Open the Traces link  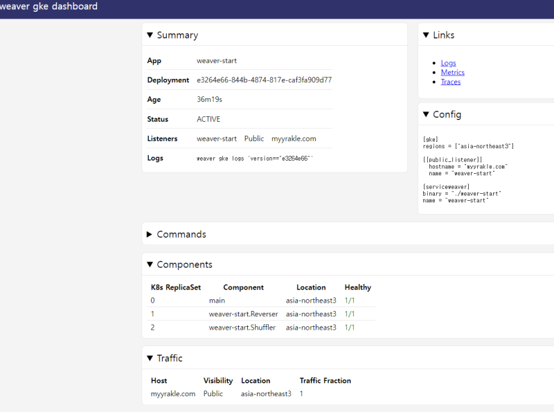[x=450, y=82]
